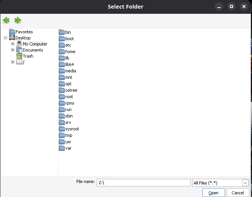Click the green back arrow icon
Viewport: 252px width, 197px height.
[x=6, y=20]
